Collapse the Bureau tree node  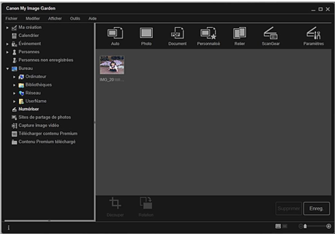tap(7, 68)
